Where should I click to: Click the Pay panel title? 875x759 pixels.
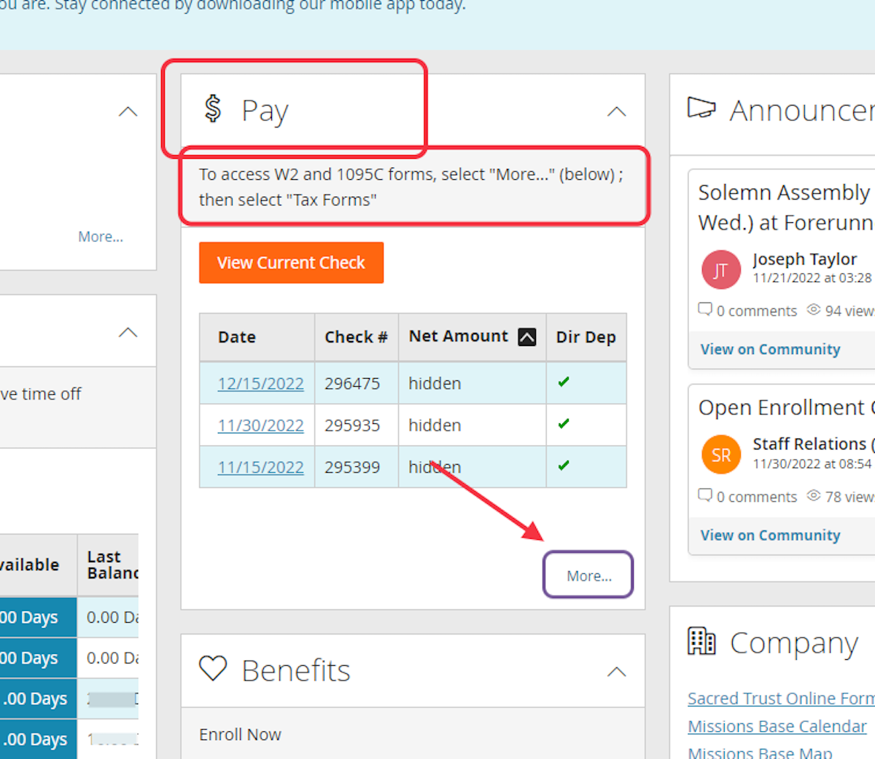tap(265, 111)
